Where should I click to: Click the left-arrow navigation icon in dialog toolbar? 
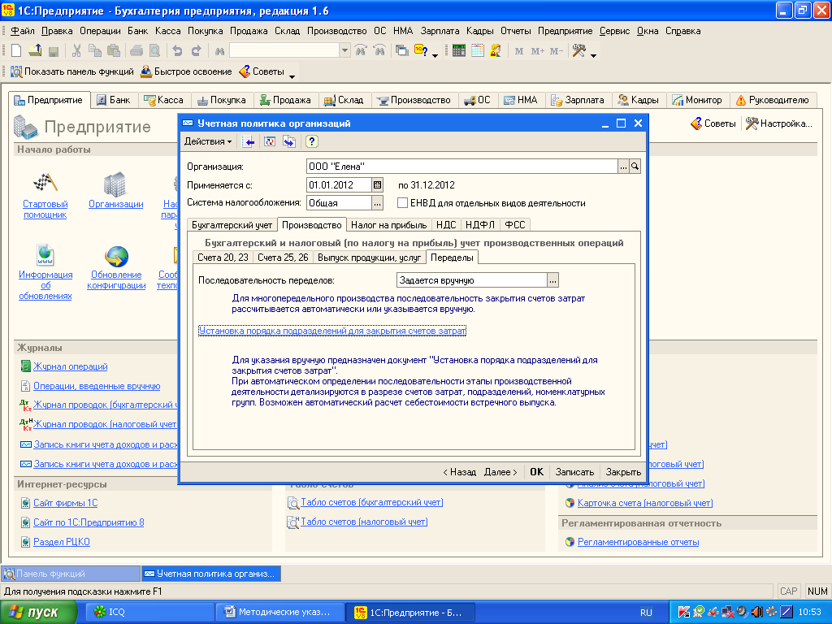[249, 141]
